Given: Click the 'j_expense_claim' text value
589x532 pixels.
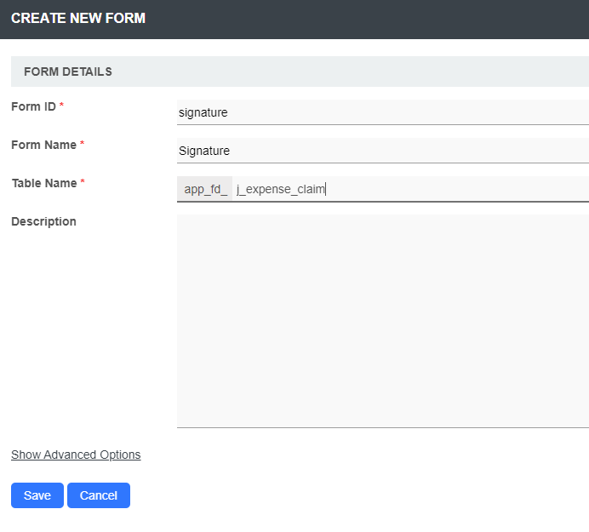Looking at the screenshot, I should coord(281,189).
